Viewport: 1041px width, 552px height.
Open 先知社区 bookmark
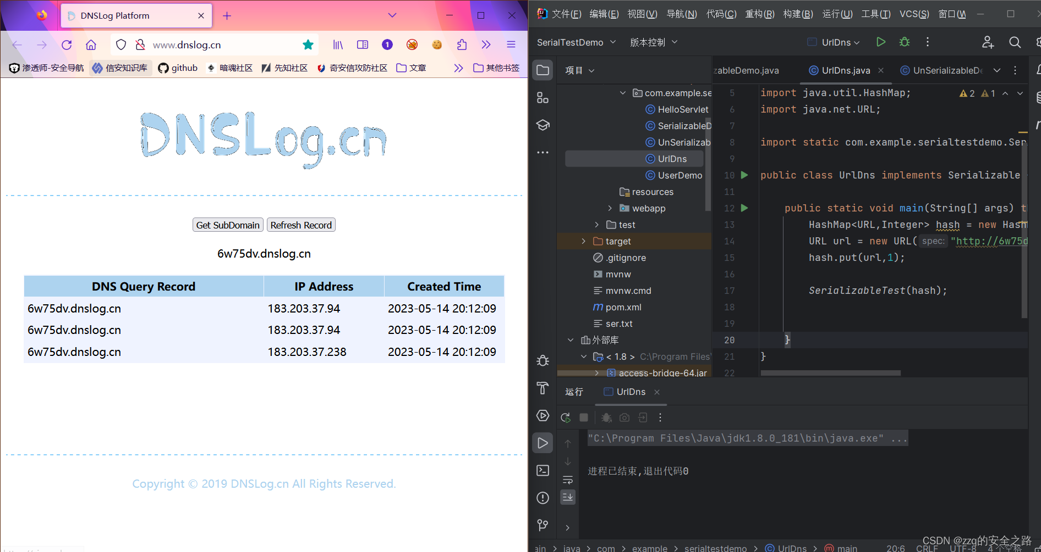pos(284,68)
